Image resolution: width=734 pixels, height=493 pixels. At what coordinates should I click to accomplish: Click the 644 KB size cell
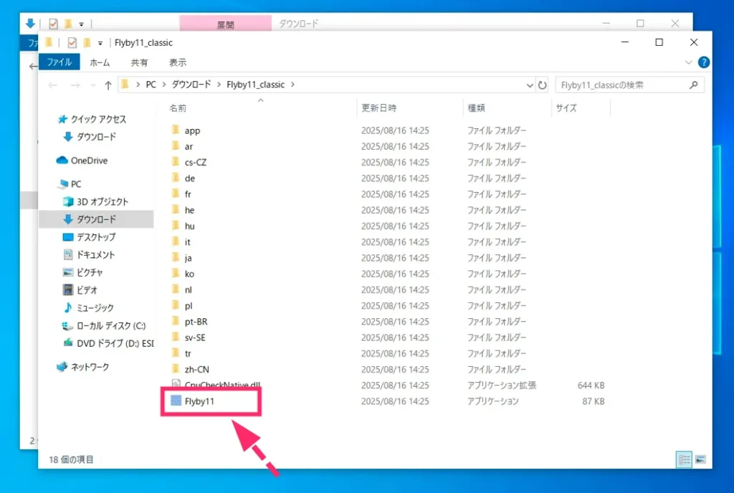(x=591, y=386)
